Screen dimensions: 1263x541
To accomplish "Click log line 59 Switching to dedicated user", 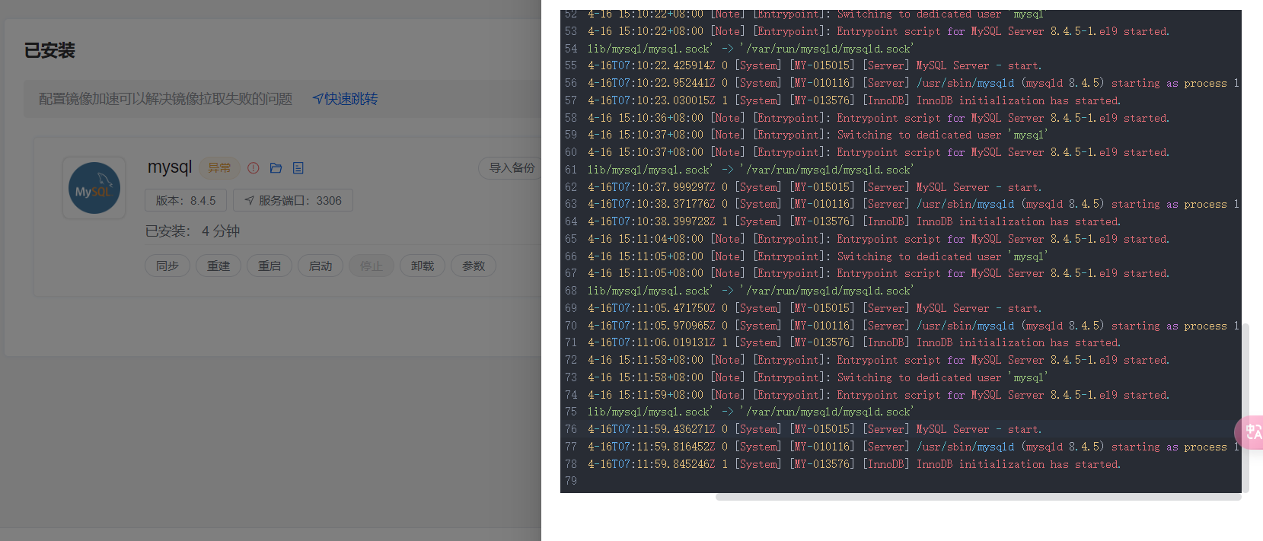I will coord(818,135).
